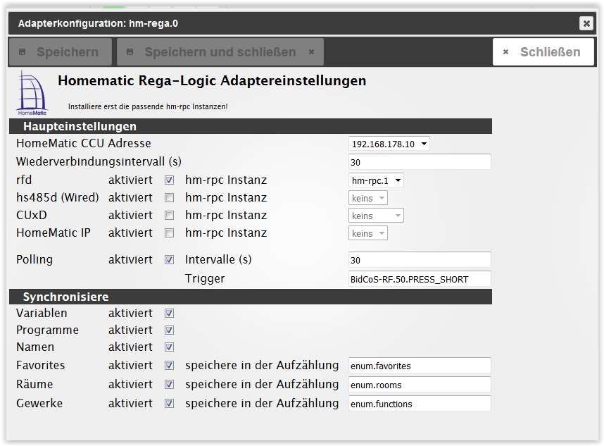Uncheck the Programme sync checkbox
The image size is (604, 446).
coord(169,330)
